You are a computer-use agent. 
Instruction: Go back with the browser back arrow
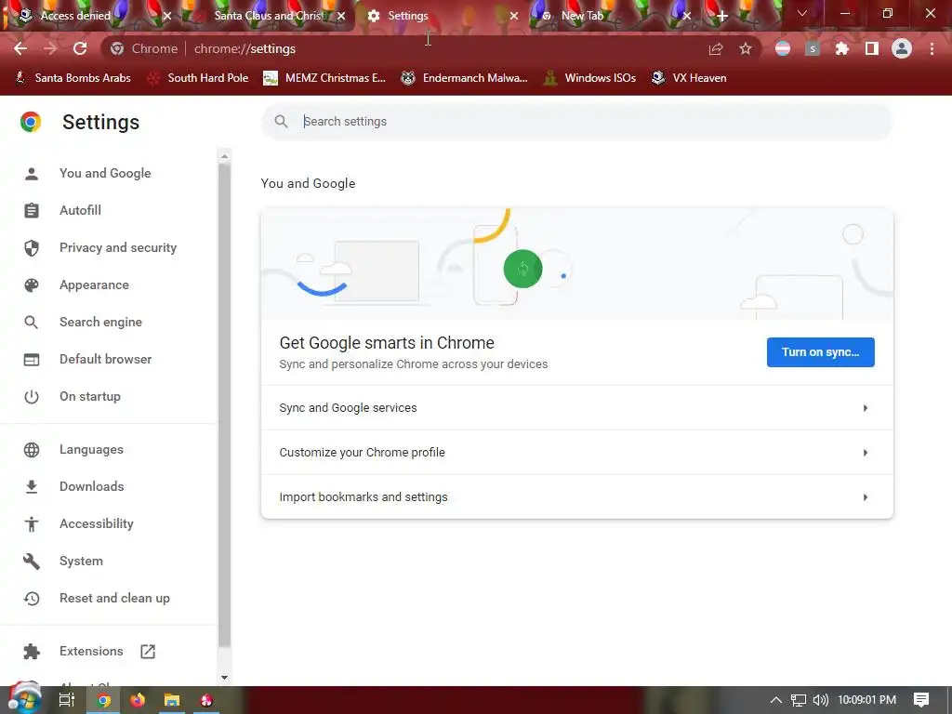click(x=20, y=48)
